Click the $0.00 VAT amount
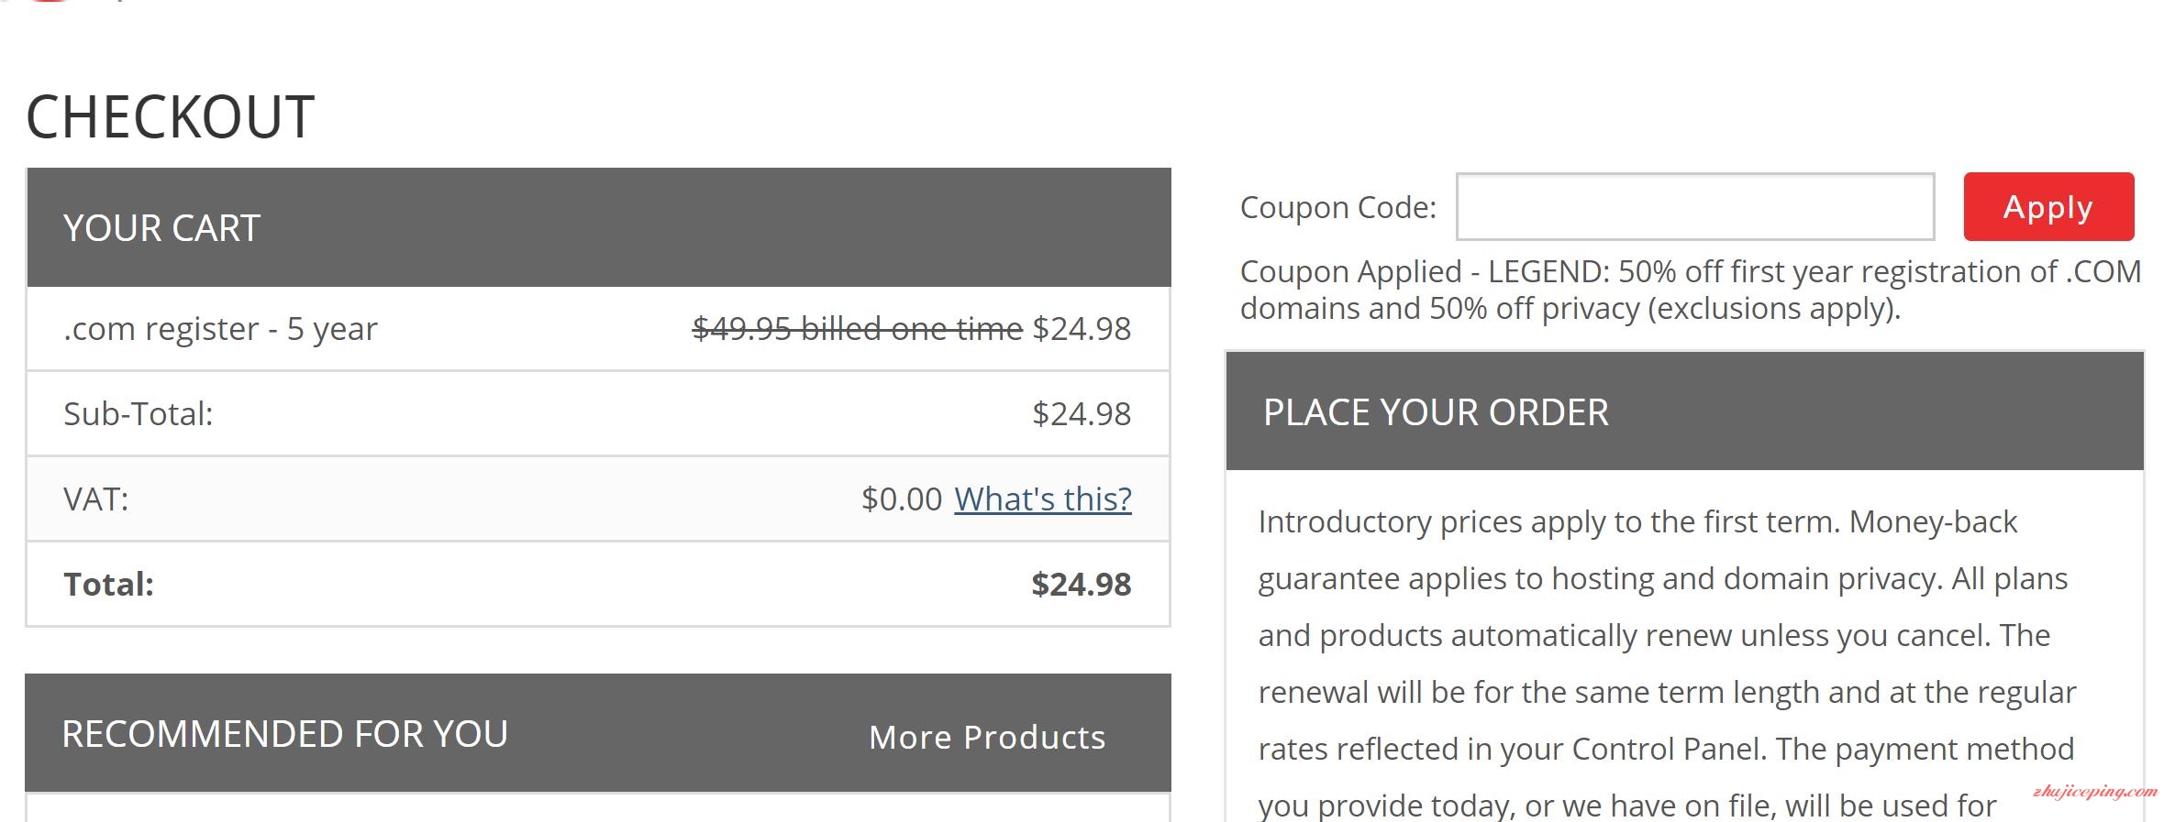Screen dimensions: 2175x822 tap(902, 499)
